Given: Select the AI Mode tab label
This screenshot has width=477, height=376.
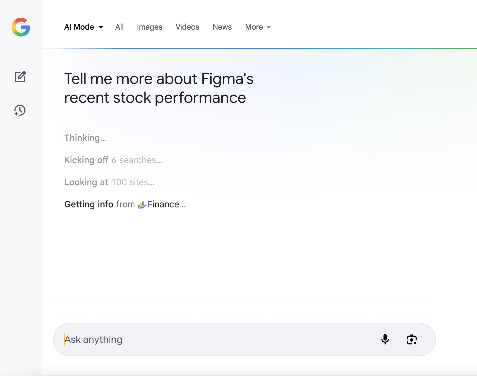Looking at the screenshot, I should pyautogui.click(x=79, y=27).
